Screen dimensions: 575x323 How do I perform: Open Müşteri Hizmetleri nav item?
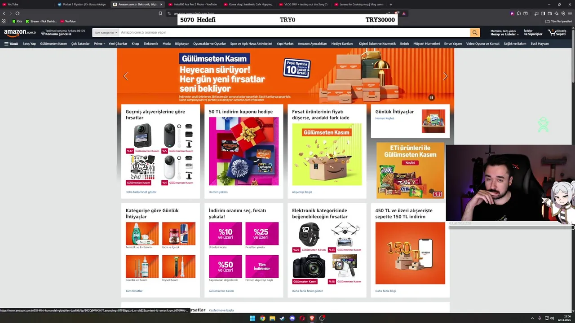click(x=426, y=44)
